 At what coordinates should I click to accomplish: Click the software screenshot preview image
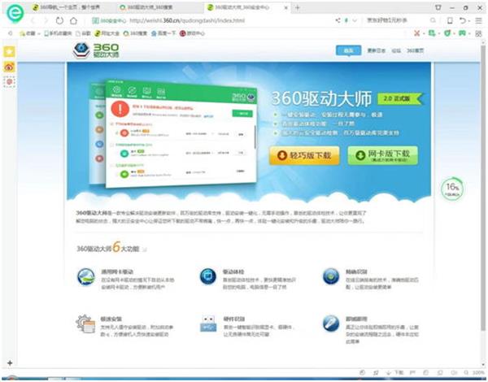(x=173, y=134)
